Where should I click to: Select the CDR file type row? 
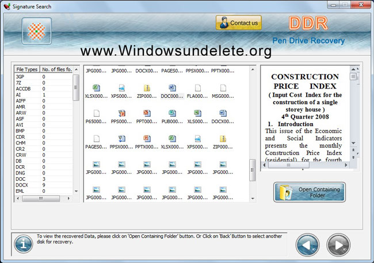43,137
